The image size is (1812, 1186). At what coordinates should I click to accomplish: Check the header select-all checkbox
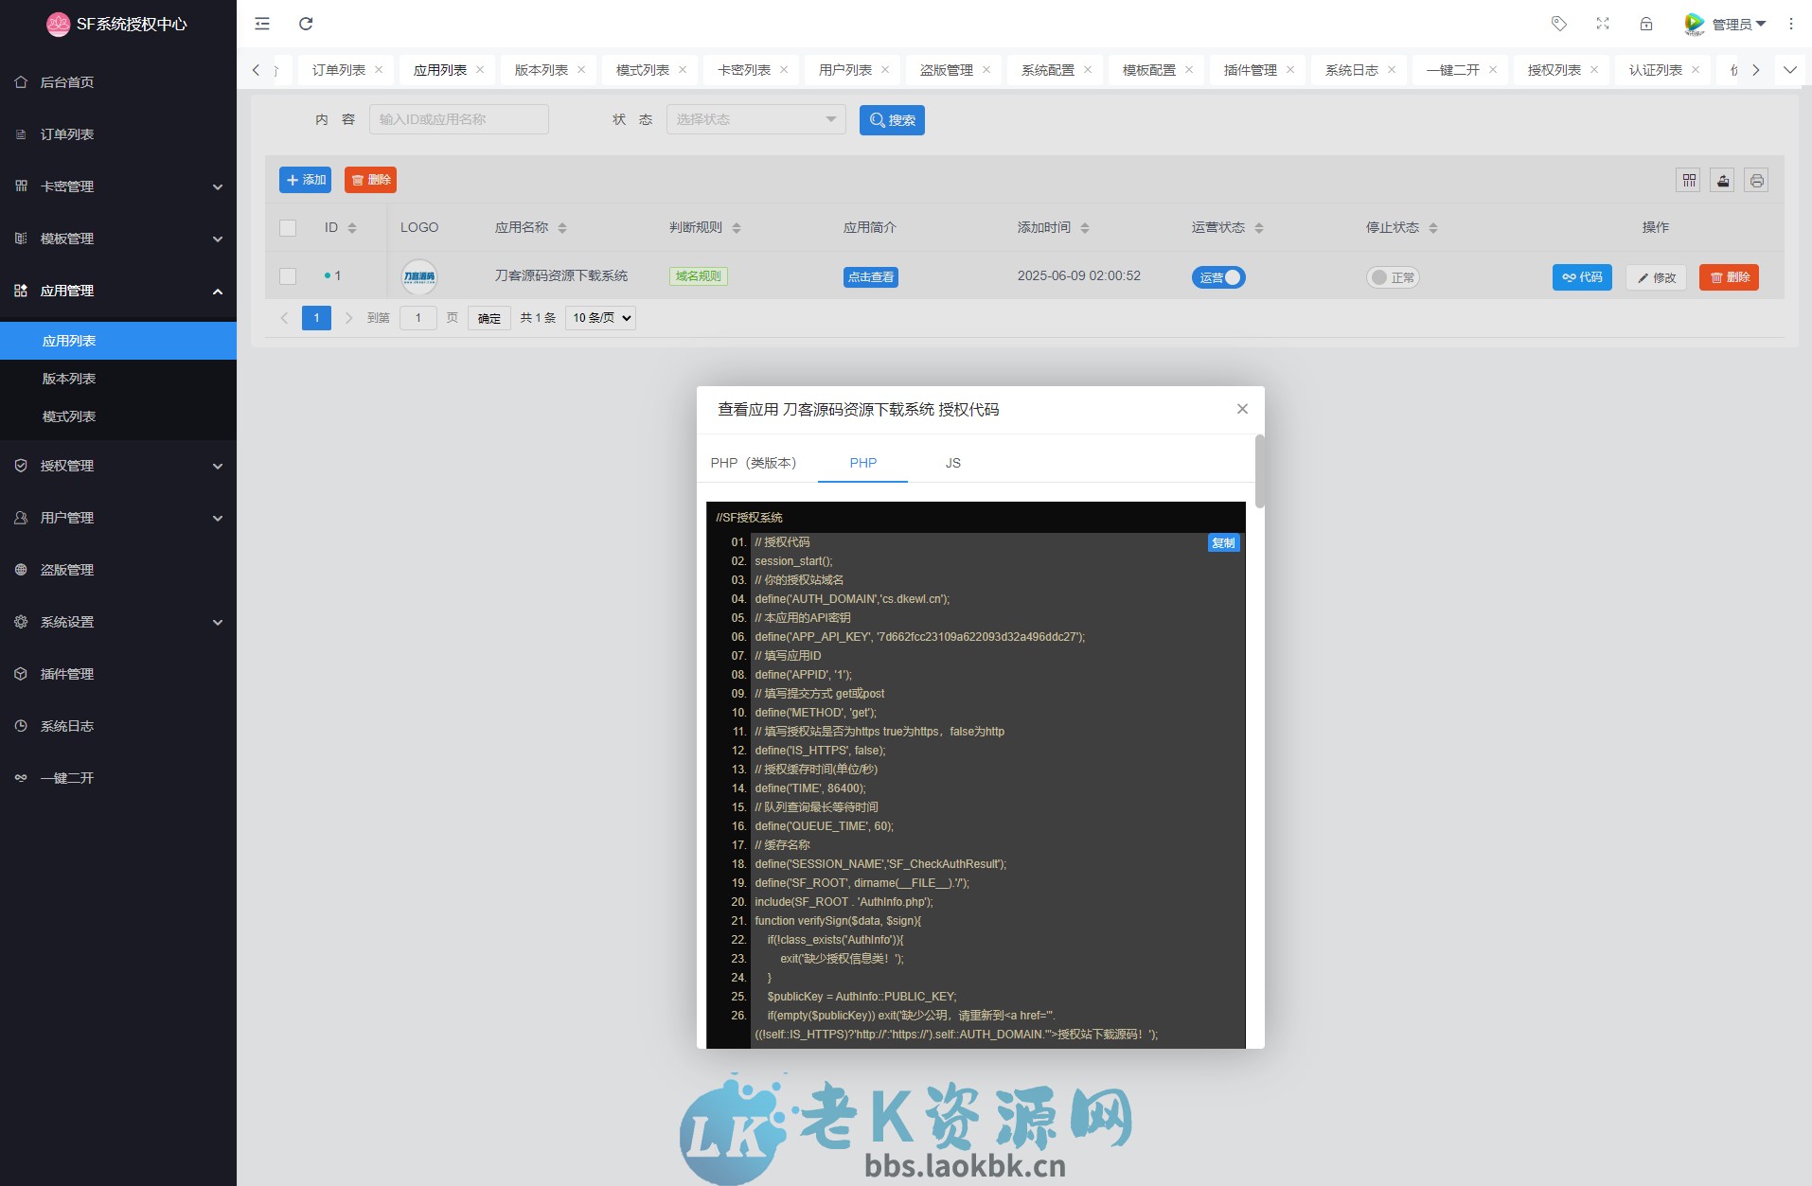point(287,227)
